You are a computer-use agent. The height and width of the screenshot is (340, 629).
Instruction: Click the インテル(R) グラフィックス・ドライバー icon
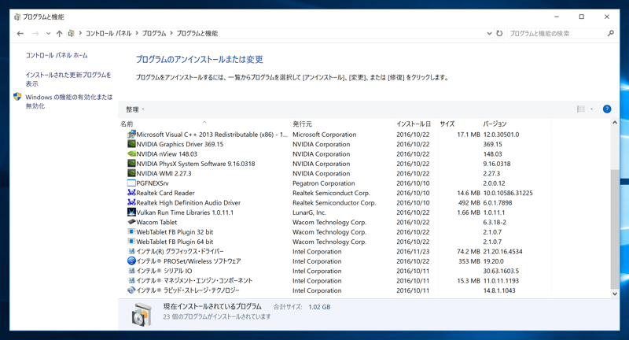click(131, 251)
